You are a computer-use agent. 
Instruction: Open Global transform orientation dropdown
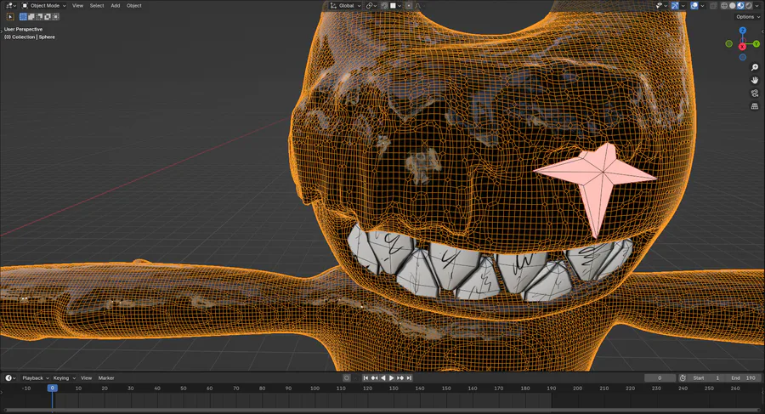click(345, 5)
